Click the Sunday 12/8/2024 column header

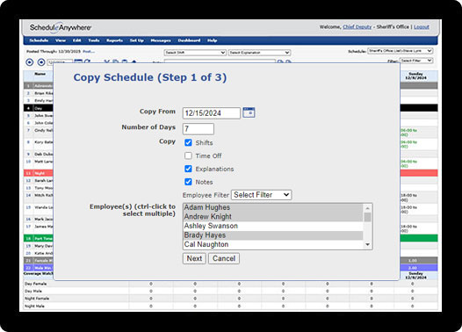click(x=415, y=76)
